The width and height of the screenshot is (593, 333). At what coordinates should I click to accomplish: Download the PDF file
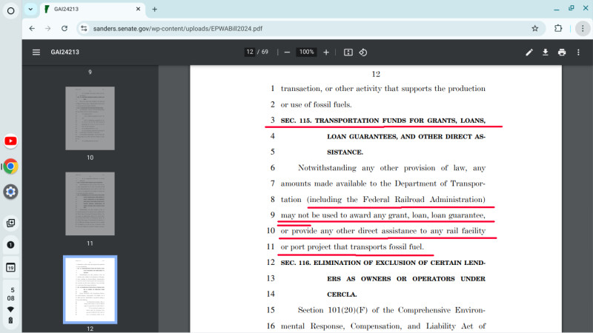[546, 53]
